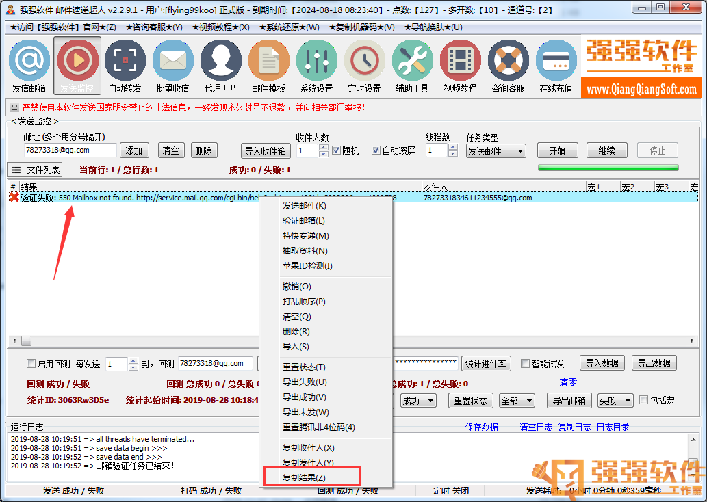The height and width of the screenshot is (502, 707).
Task: Click the 导入收件箱 button
Action: [266, 151]
